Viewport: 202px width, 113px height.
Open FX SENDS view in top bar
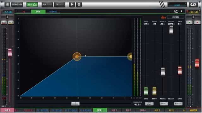click(60, 5)
